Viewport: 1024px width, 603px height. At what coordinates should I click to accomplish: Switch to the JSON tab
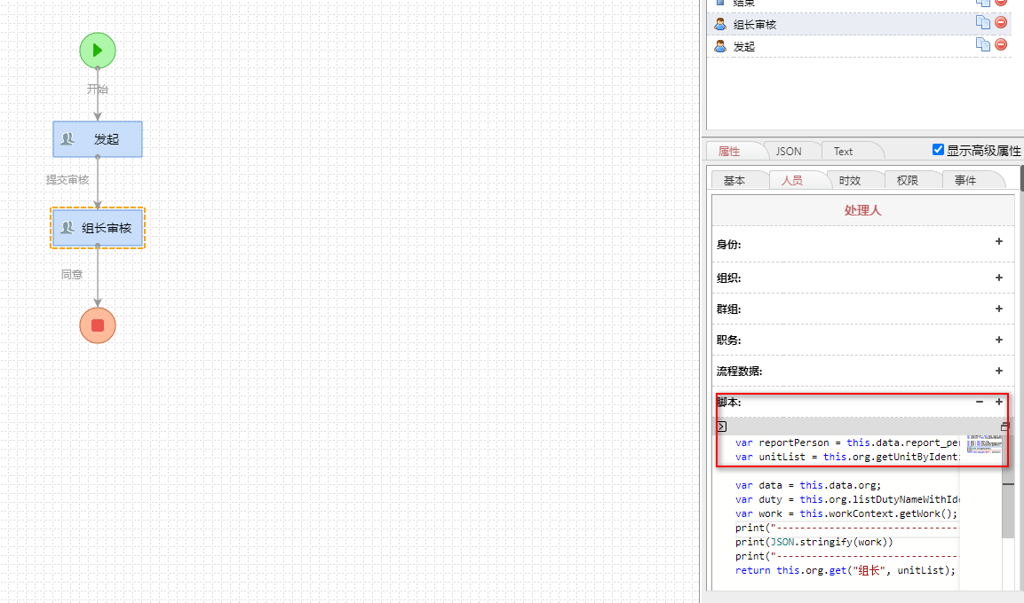tap(789, 152)
